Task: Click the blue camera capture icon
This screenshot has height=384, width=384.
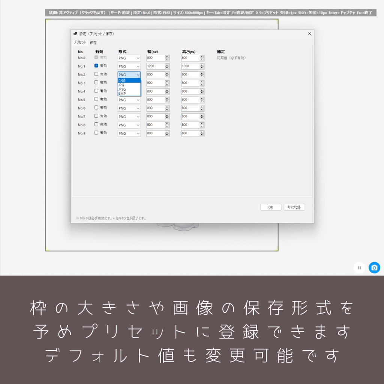Action: pos(374,267)
